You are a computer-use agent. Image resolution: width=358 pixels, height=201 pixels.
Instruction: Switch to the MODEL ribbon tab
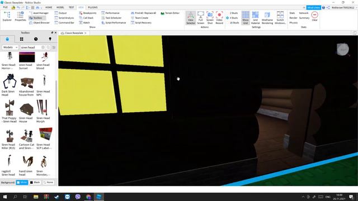(x=60, y=7)
